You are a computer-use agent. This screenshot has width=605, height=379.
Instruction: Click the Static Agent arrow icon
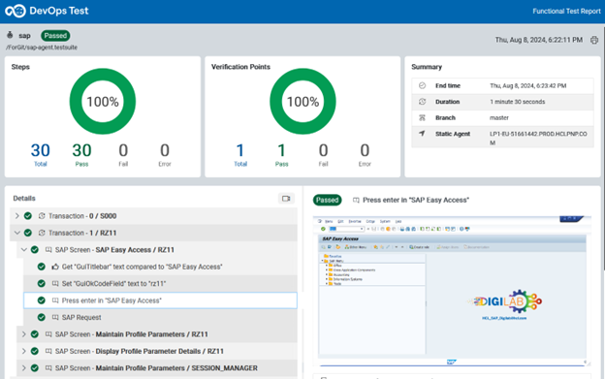tap(422, 134)
